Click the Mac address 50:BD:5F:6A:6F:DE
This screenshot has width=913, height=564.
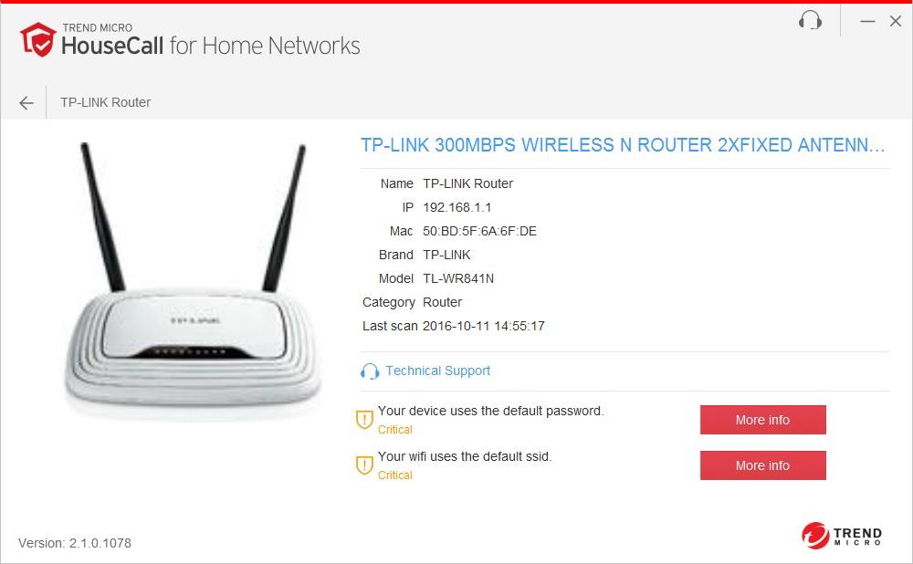[480, 231]
